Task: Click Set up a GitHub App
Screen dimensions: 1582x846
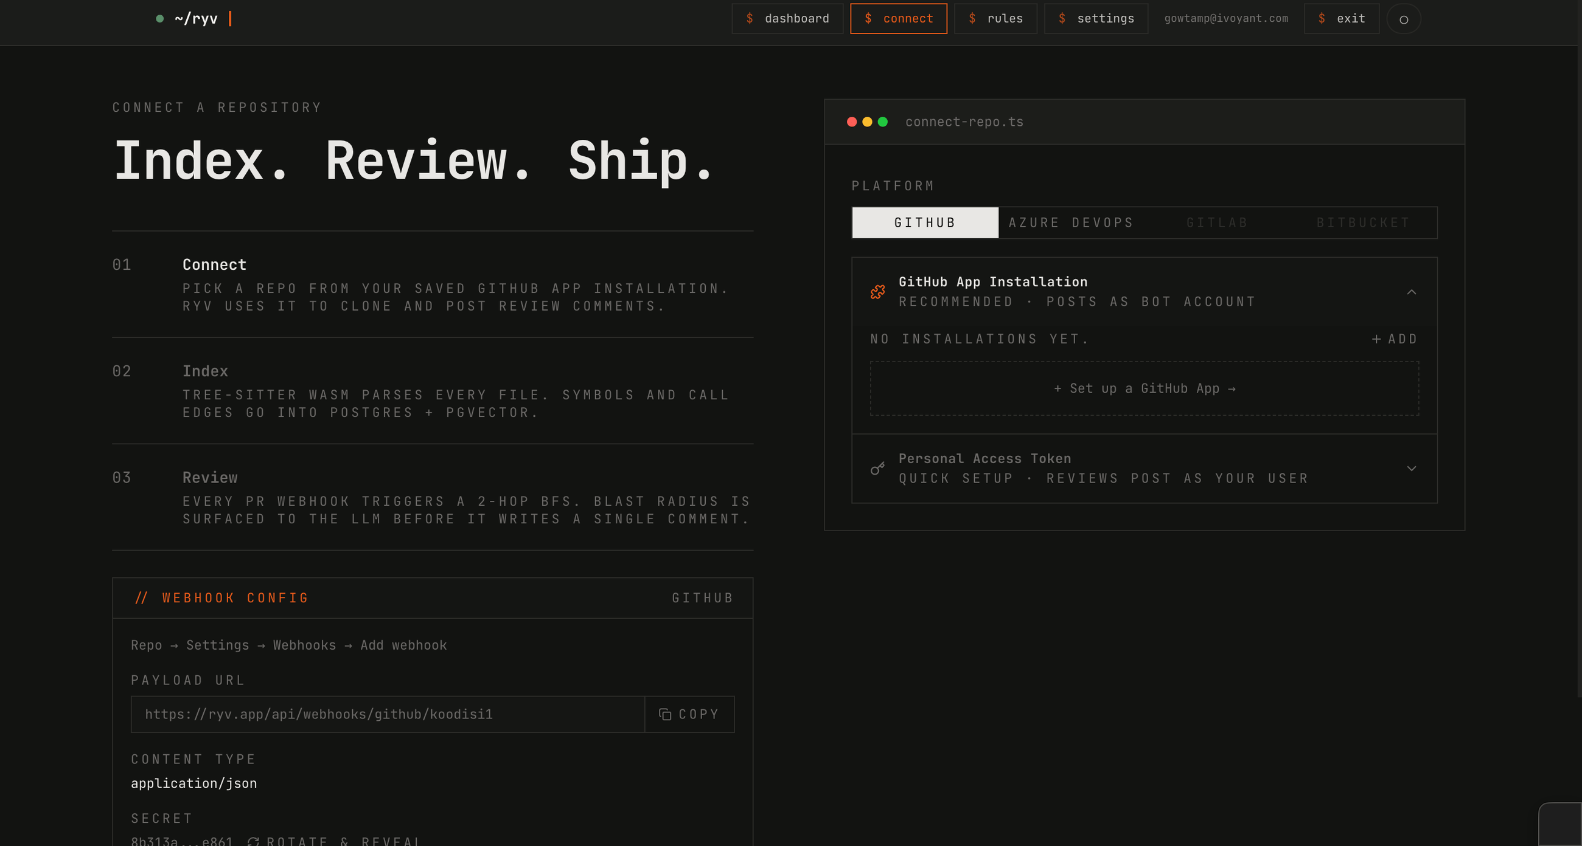Action: coord(1145,388)
